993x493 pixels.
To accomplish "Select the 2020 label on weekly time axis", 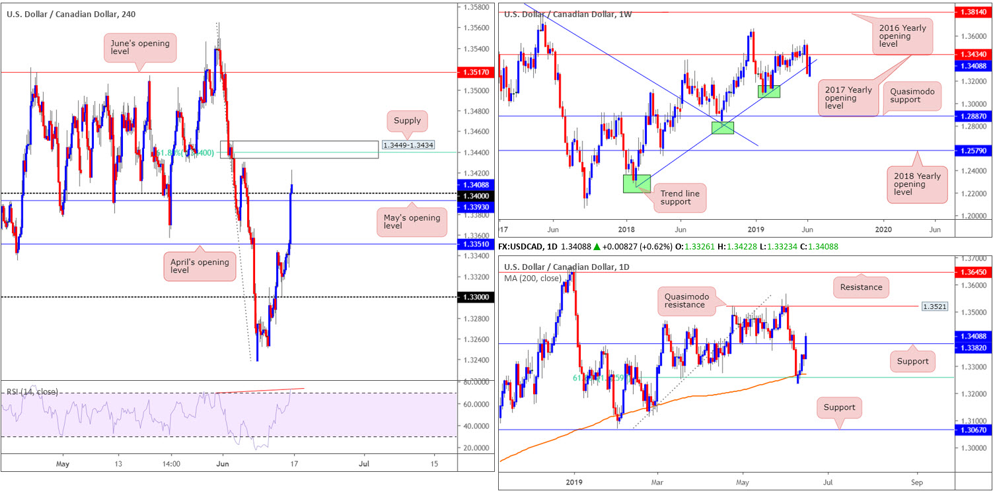I will click(x=883, y=228).
